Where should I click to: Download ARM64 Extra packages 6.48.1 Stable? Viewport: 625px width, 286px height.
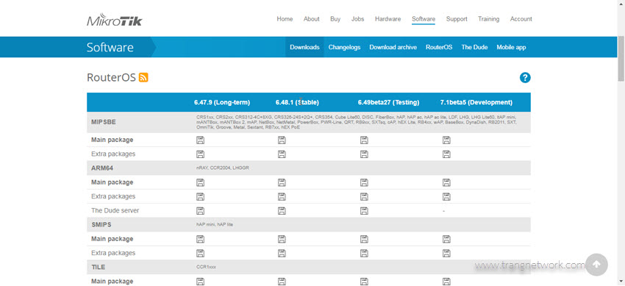282,196
